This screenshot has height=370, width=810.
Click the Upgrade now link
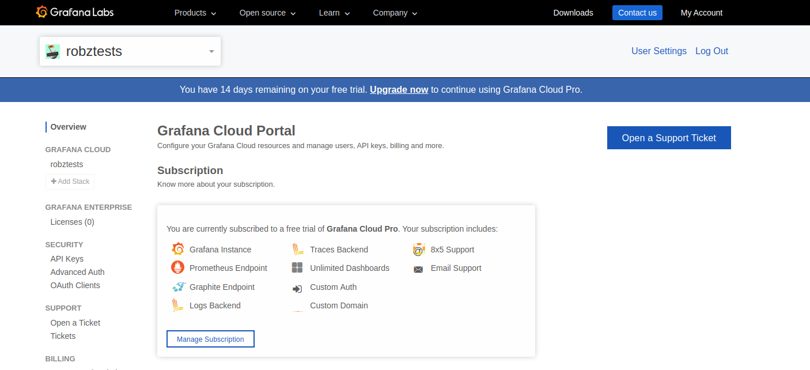pos(399,89)
